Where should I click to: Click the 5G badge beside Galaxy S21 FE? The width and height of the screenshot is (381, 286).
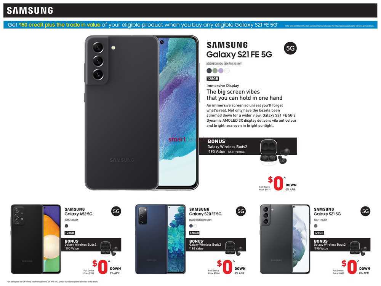coord(290,48)
